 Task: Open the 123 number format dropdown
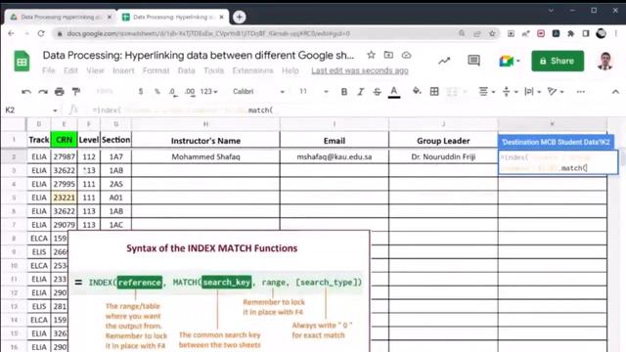point(208,92)
